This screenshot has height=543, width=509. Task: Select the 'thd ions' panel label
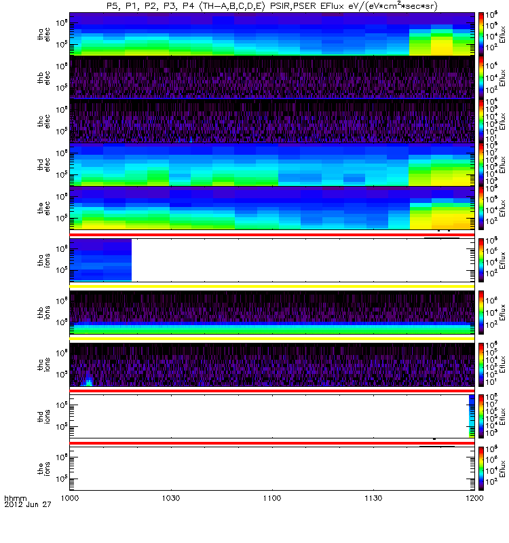pyautogui.click(x=44, y=417)
